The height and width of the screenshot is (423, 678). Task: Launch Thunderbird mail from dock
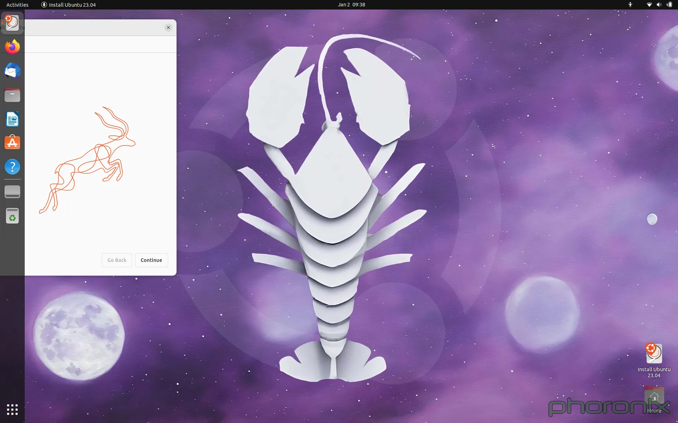click(12, 71)
